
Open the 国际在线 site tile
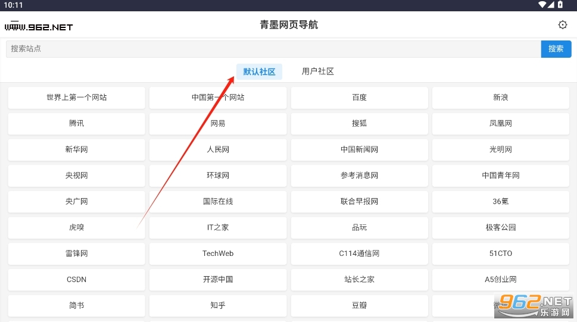[218, 202]
